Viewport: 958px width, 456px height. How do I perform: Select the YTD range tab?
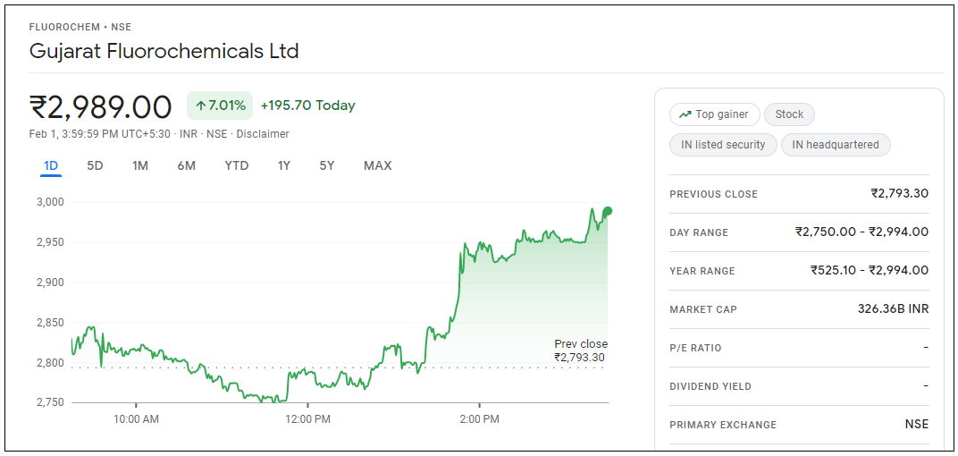[237, 165]
